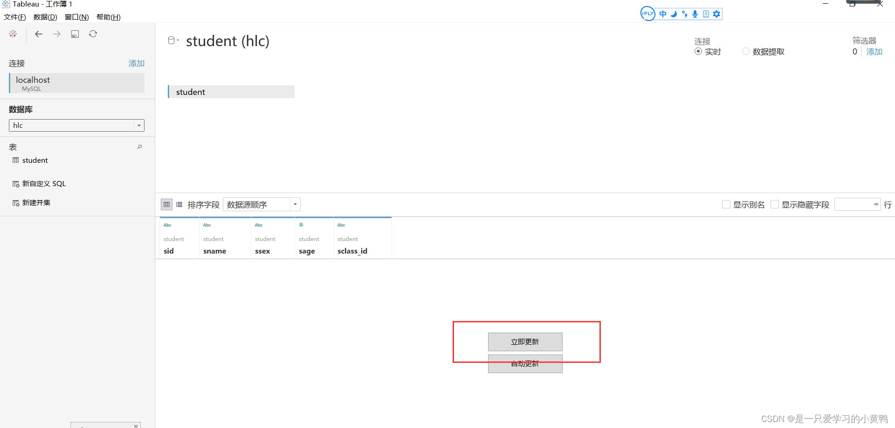Viewport: 895px width, 428px height.
Task: Open the 窗口(N) menu
Action: coord(76,17)
